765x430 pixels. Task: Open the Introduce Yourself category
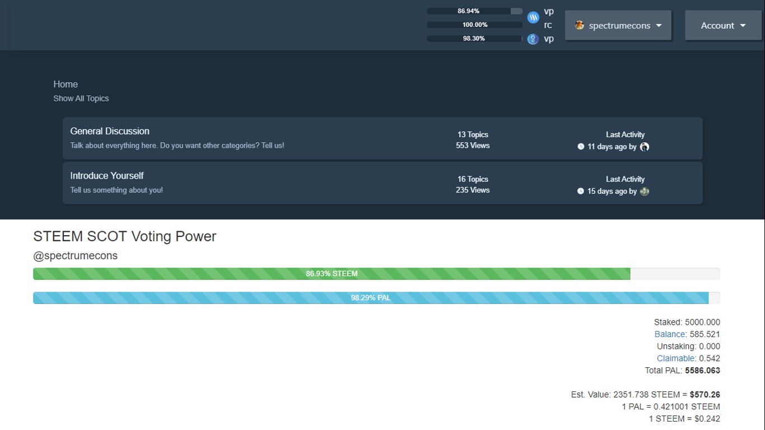pyautogui.click(x=107, y=176)
